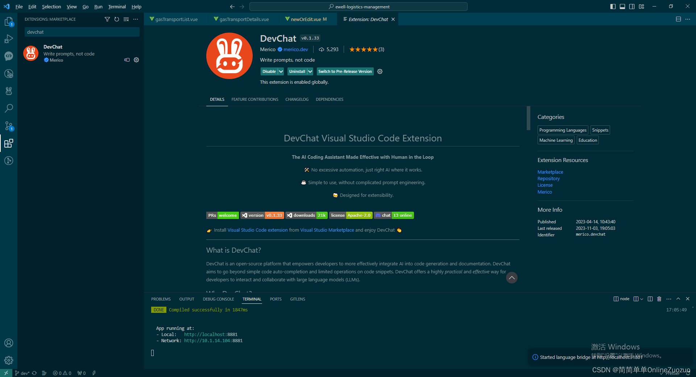696x377 pixels.
Task: Open the Dependencies tab
Action: [330, 99]
